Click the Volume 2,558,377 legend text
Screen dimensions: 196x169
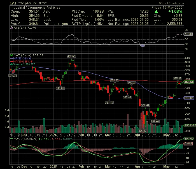24,64
